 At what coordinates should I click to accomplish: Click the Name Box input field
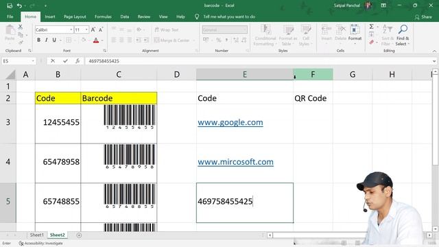tap(16, 61)
